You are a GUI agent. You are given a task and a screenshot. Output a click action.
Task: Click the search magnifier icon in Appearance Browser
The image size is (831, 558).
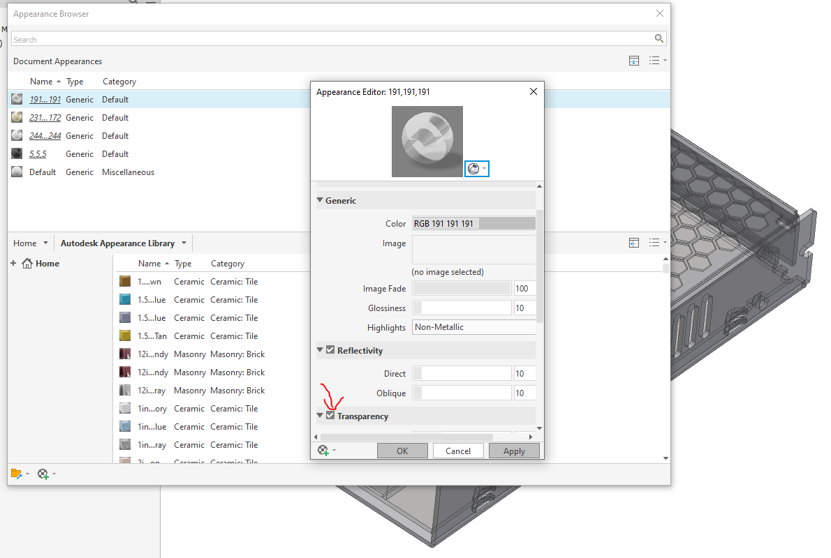tap(659, 38)
